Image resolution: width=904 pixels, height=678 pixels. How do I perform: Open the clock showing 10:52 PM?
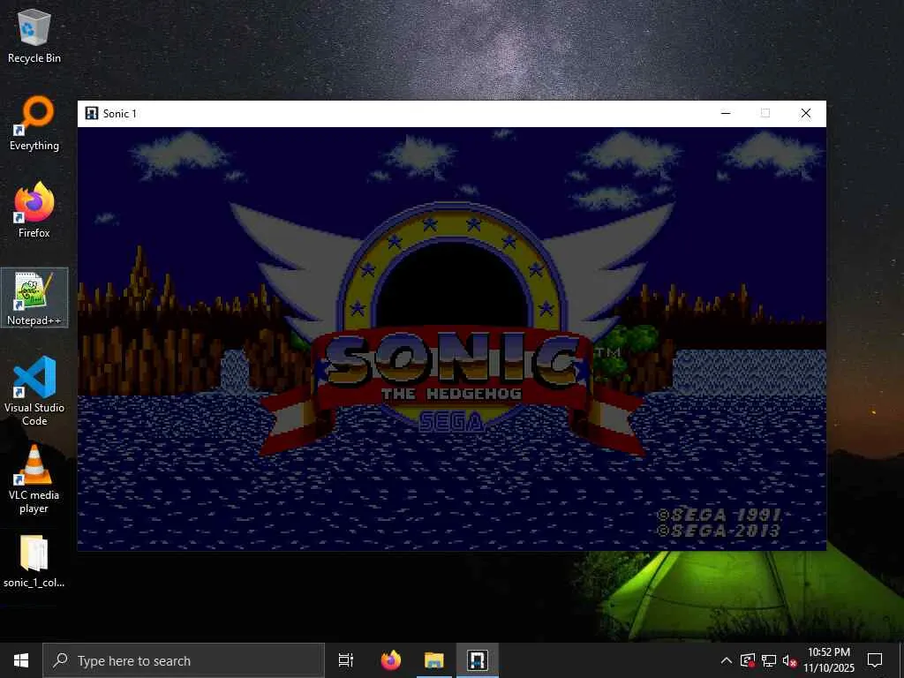click(828, 660)
